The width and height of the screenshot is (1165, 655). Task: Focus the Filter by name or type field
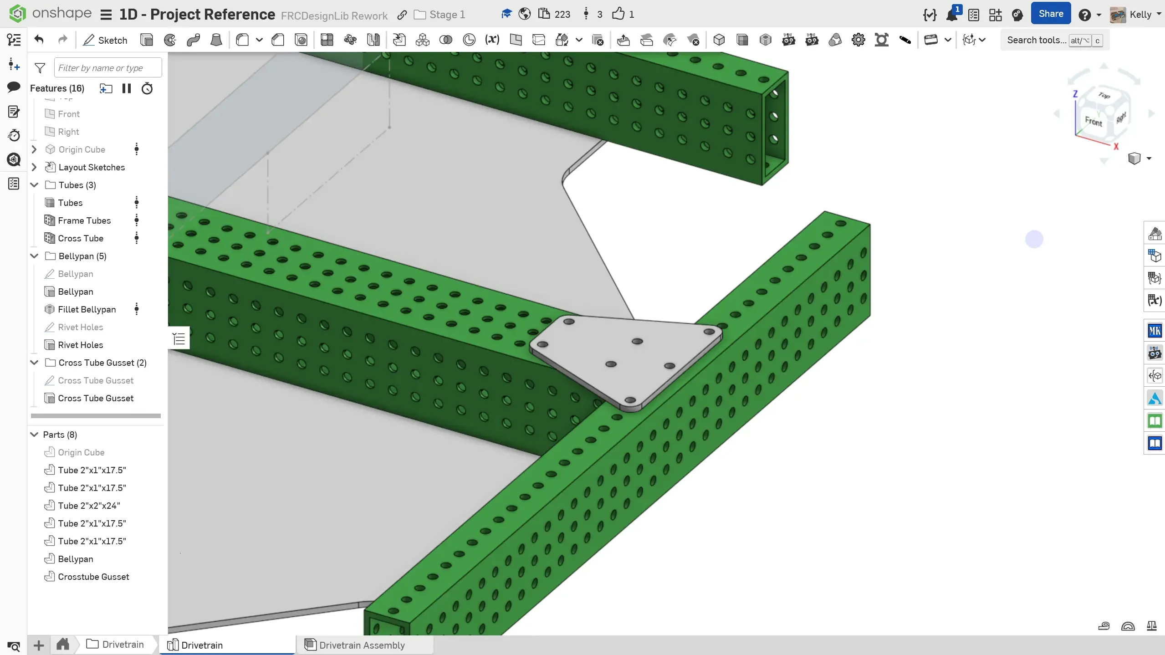click(x=107, y=68)
